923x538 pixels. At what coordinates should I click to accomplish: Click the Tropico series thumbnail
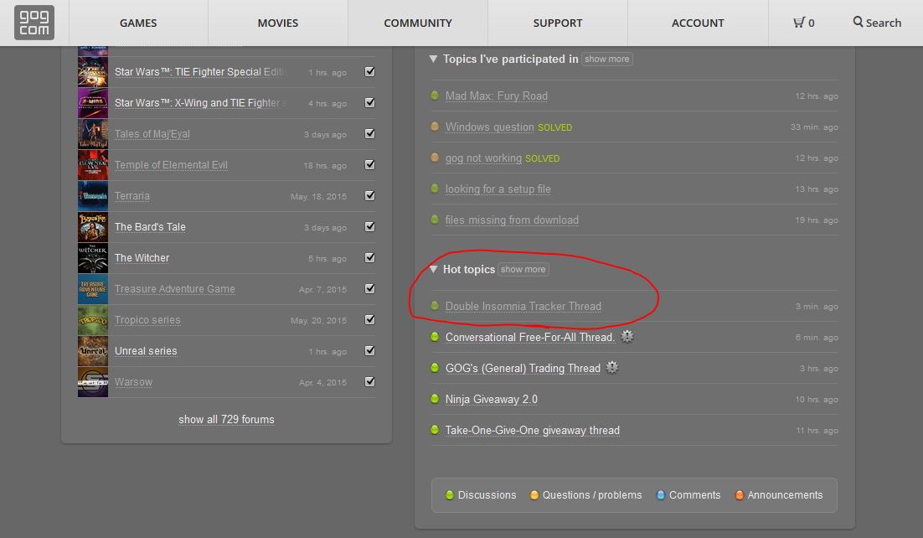(93, 320)
